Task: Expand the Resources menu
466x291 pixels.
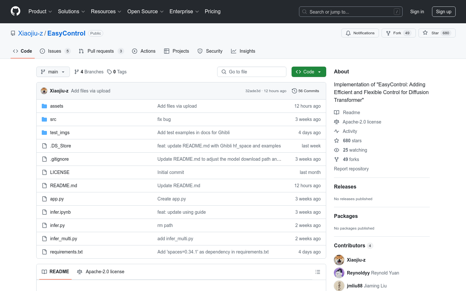Action: [x=106, y=11]
